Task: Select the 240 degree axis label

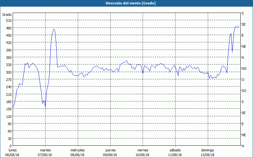Action: [x=9, y=87]
